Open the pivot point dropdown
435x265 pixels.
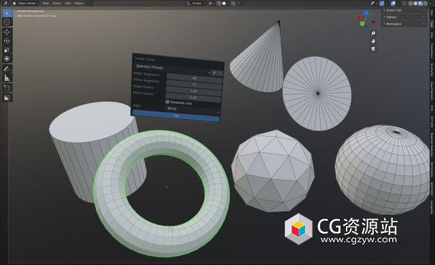click(x=211, y=3)
